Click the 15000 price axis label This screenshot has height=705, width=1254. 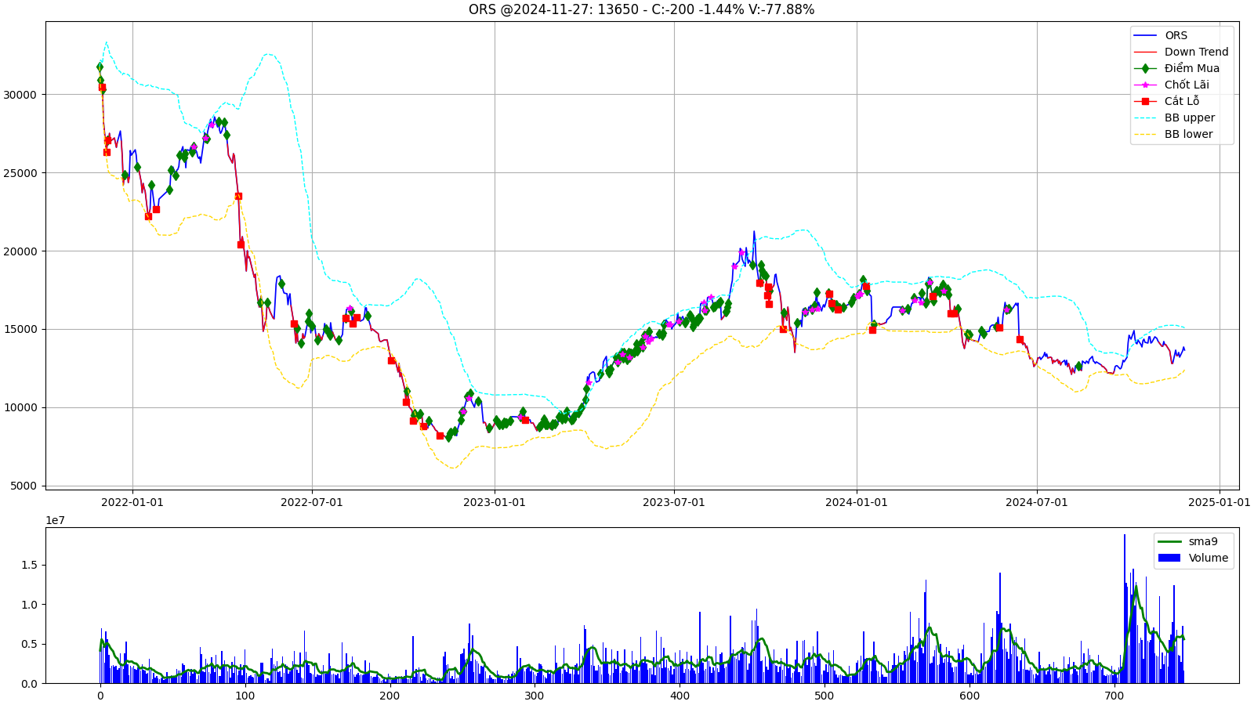click(21, 329)
